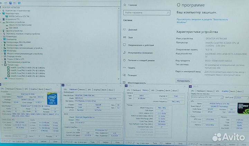Open About tab in CPU-Z Mainboard window

[x=111, y=90]
